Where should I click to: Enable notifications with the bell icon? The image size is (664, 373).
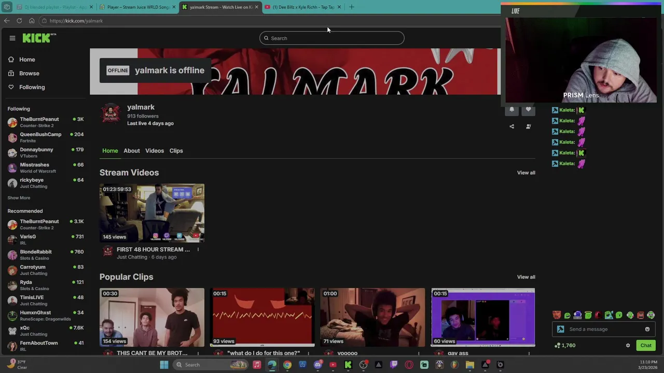point(511,109)
